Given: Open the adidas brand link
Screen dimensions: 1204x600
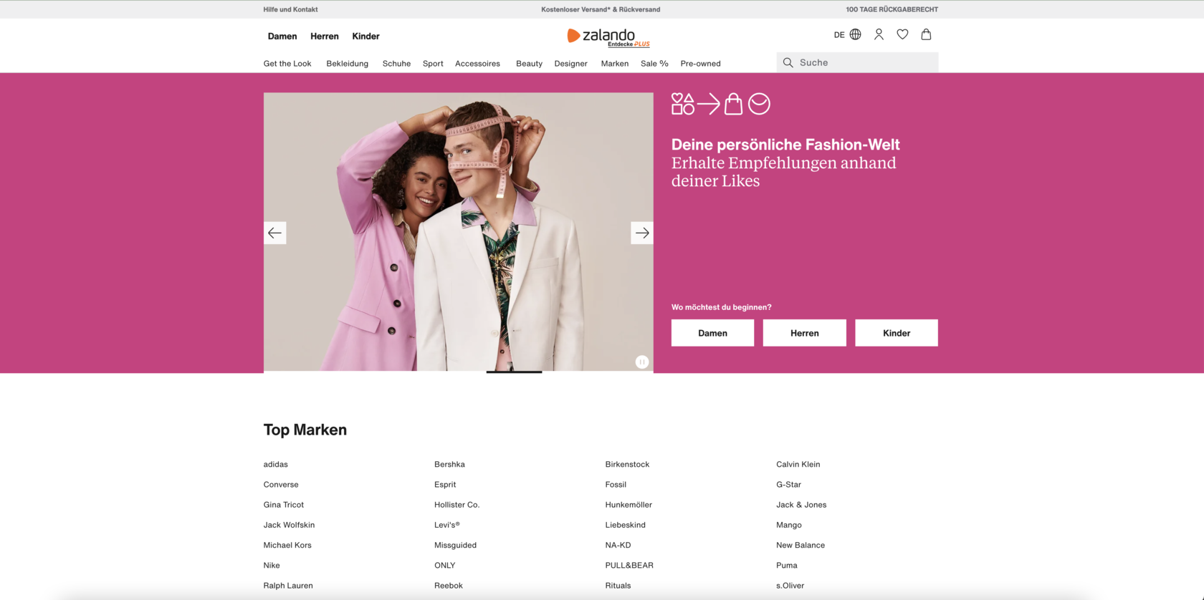Looking at the screenshot, I should (275, 465).
